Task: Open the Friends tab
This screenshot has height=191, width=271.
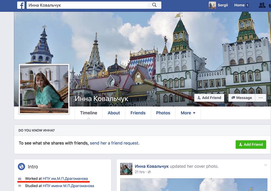Action: tap(138, 113)
